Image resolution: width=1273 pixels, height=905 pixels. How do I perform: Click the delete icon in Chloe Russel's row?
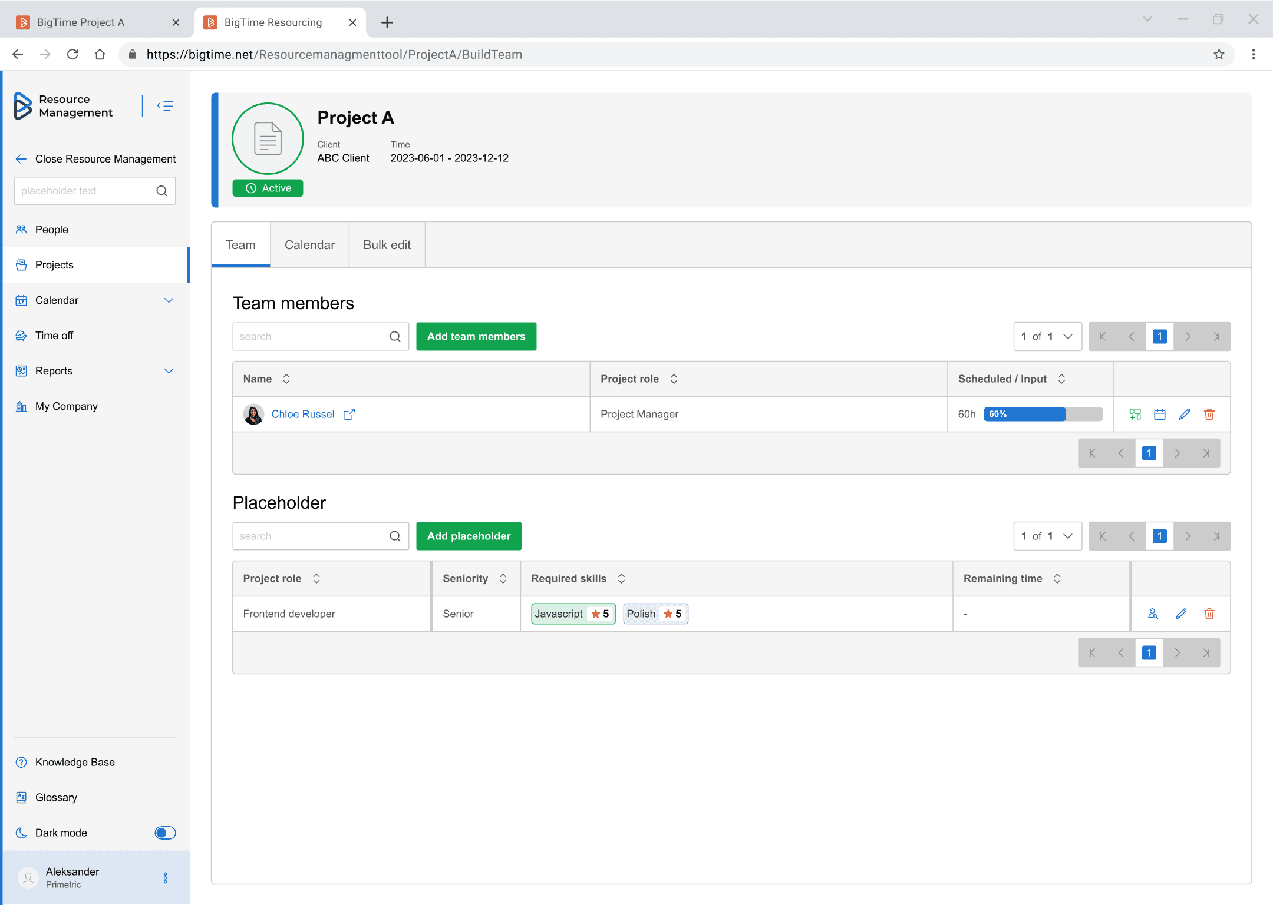[1209, 414]
